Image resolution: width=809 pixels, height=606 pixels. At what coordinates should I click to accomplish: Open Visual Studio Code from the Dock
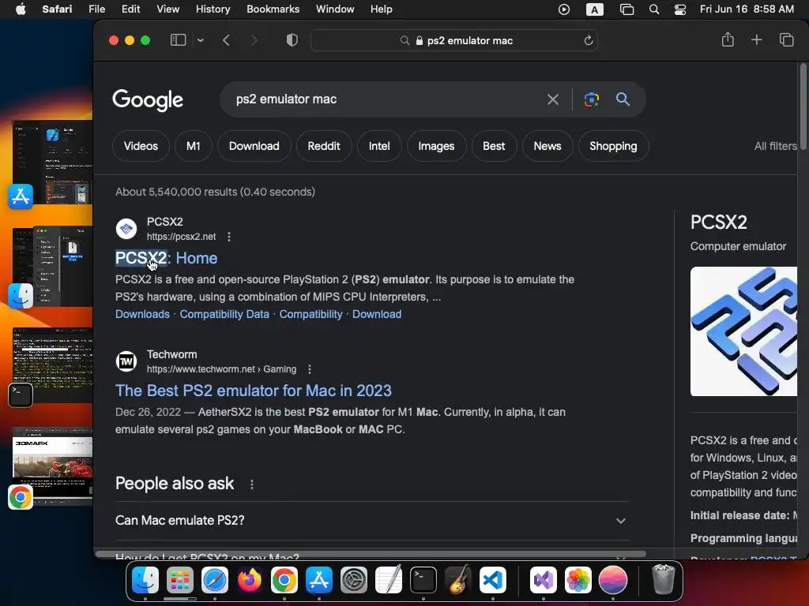493,580
